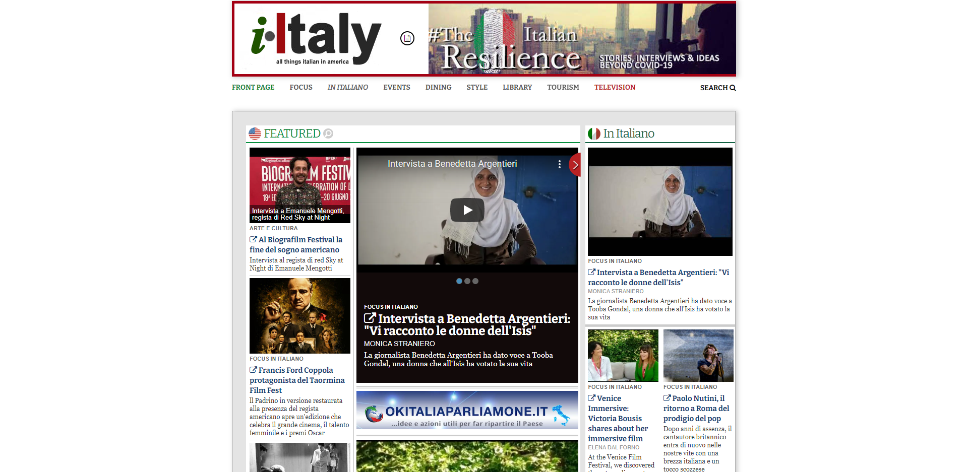968x472 pixels.
Task: Open the DINING menu item
Action: click(x=438, y=88)
